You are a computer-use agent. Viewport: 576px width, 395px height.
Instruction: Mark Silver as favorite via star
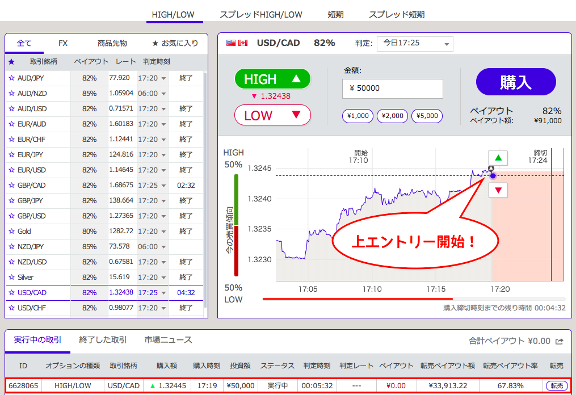[11, 277]
